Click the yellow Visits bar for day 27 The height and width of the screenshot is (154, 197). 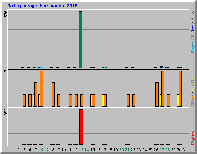tap(160, 100)
